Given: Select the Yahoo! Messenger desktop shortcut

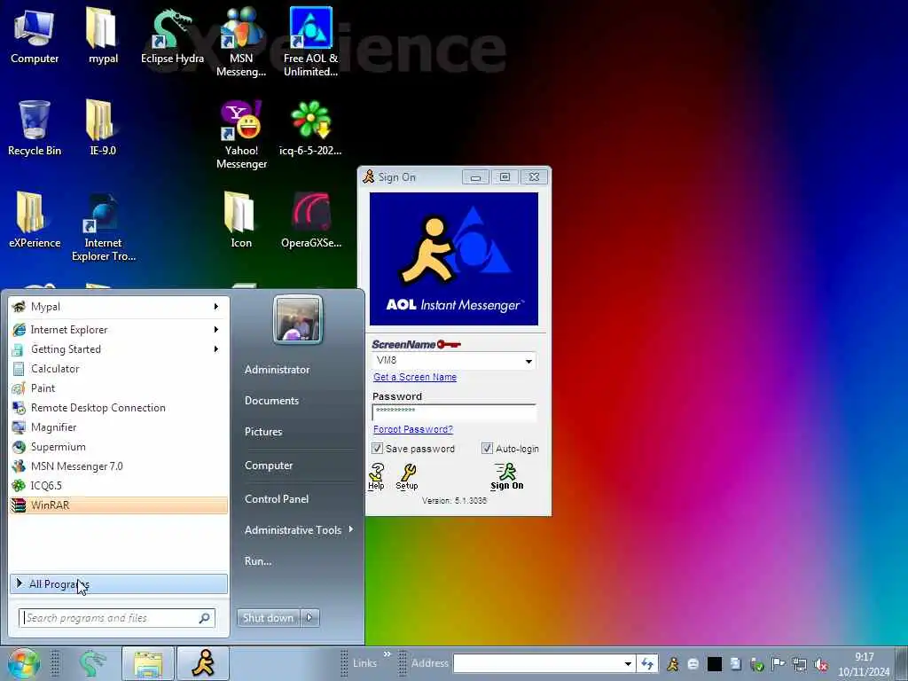Looking at the screenshot, I should click(x=241, y=135).
